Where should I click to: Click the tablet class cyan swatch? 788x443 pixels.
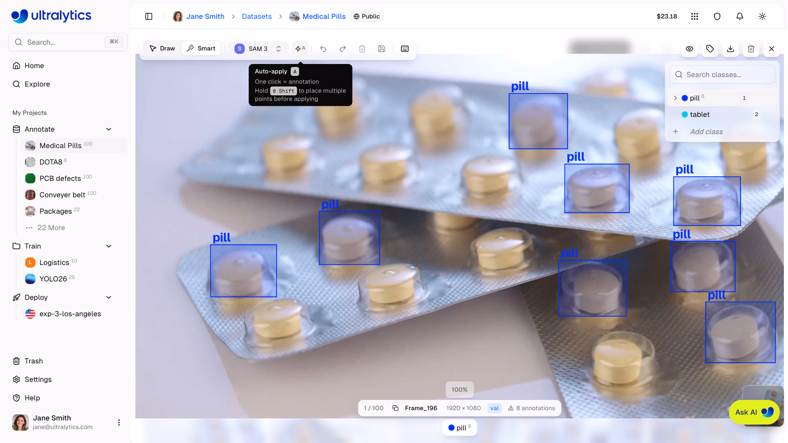coord(685,114)
